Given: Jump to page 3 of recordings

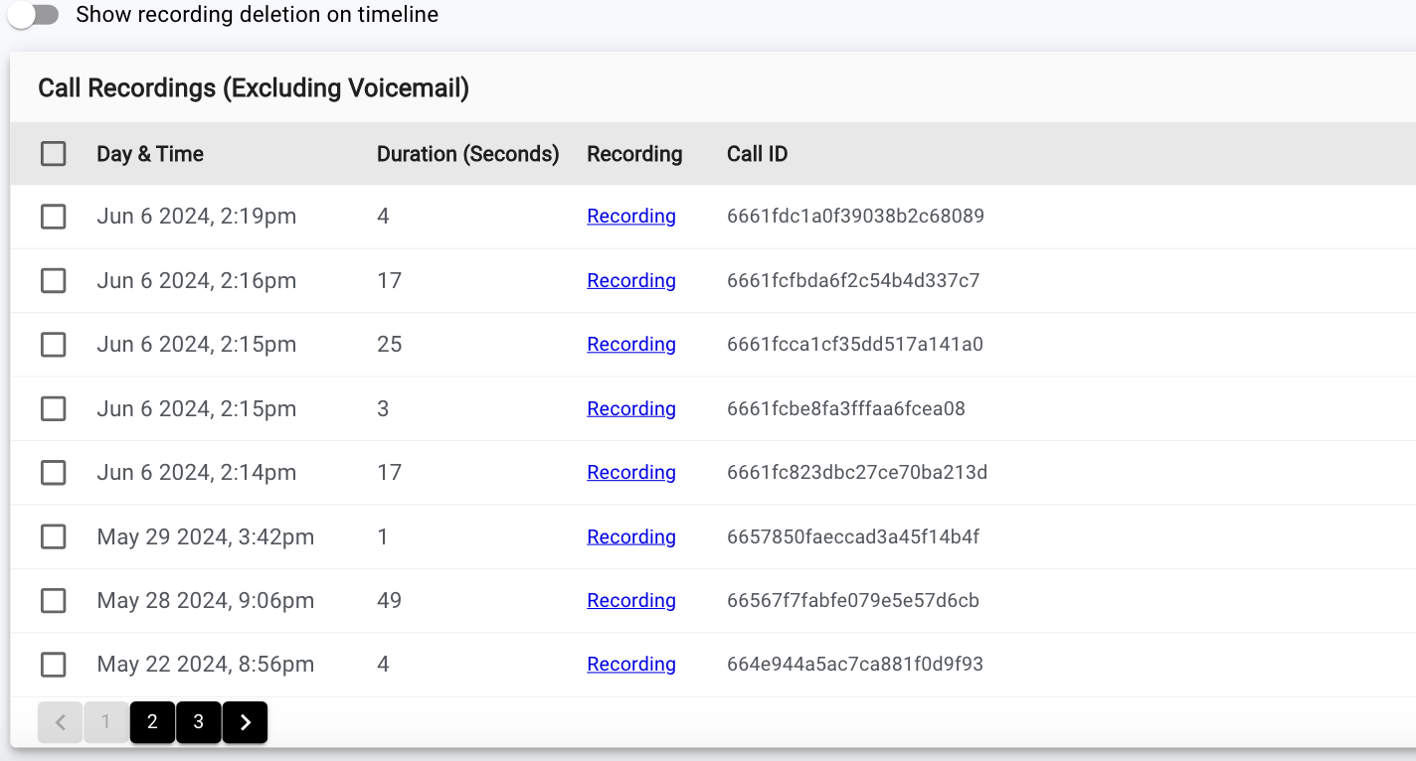Looking at the screenshot, I should tap(199, 722).
